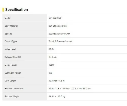
Task: Click the 59.1 inch duct length value
Action: point(57,81)
